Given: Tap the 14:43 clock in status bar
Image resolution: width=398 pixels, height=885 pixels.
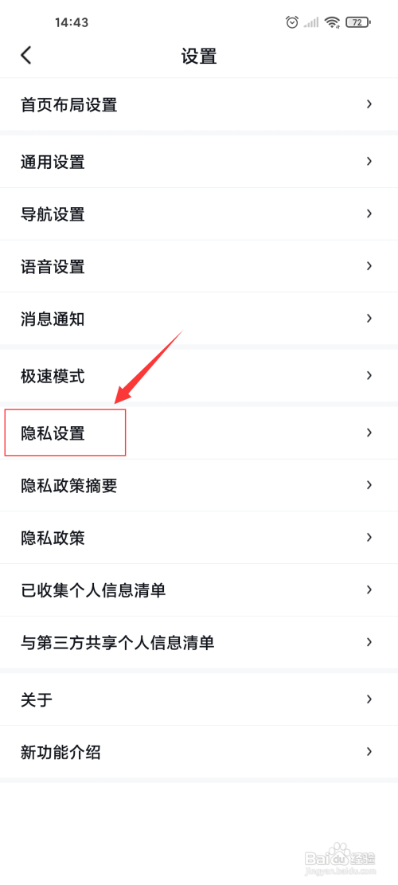Looking at the screenshot, I should coord(72,22).
